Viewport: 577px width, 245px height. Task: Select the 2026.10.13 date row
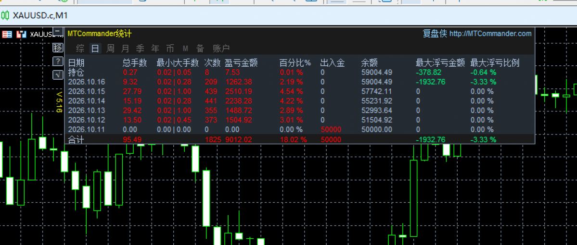coord(300,110)
